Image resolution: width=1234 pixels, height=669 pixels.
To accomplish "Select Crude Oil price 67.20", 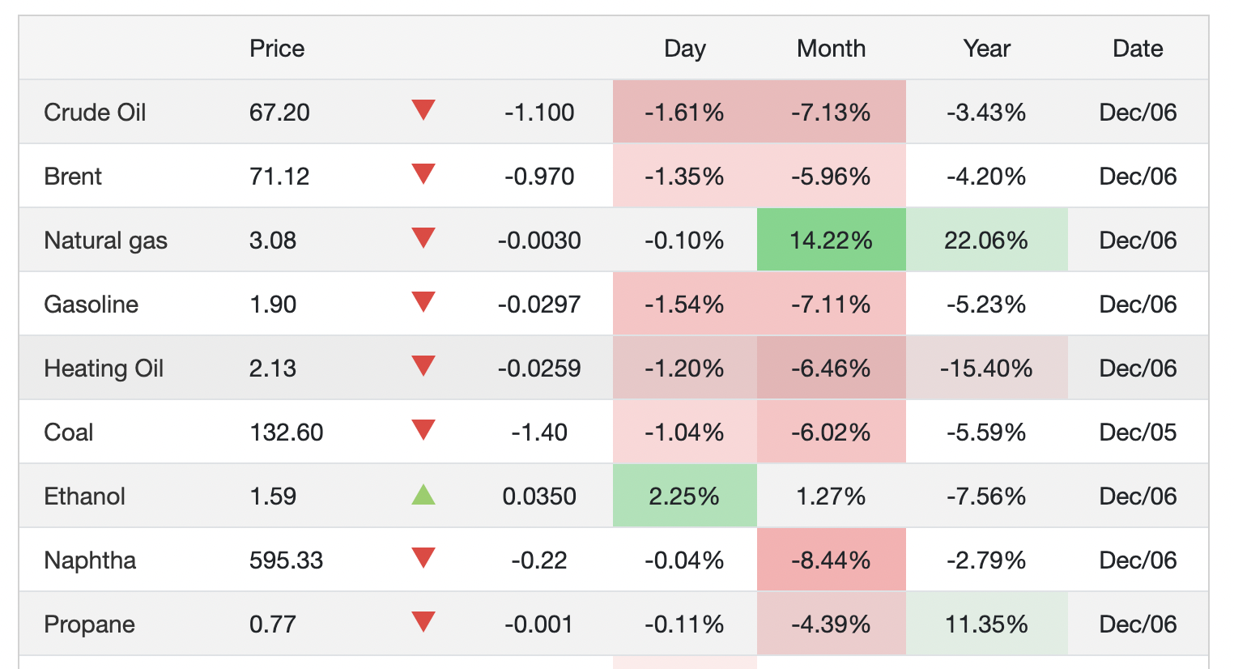I will pyautogui.click(x=279, y=113).
